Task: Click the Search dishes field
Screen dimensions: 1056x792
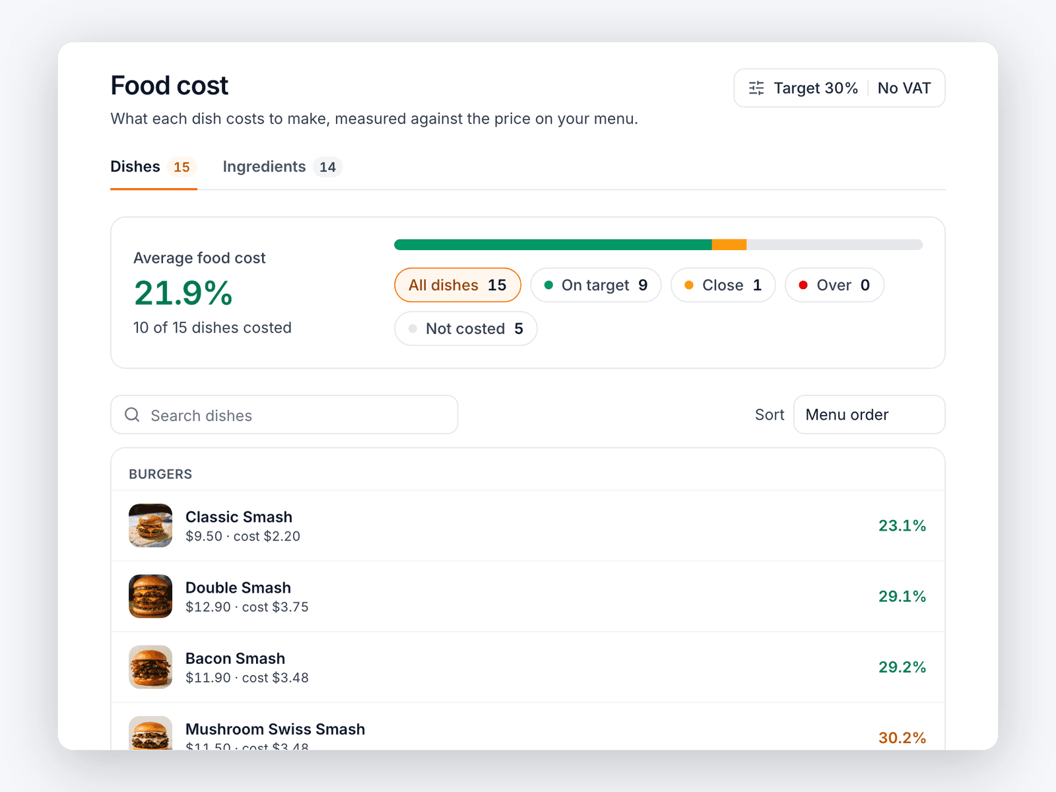Action: click(x=284, y=414)
